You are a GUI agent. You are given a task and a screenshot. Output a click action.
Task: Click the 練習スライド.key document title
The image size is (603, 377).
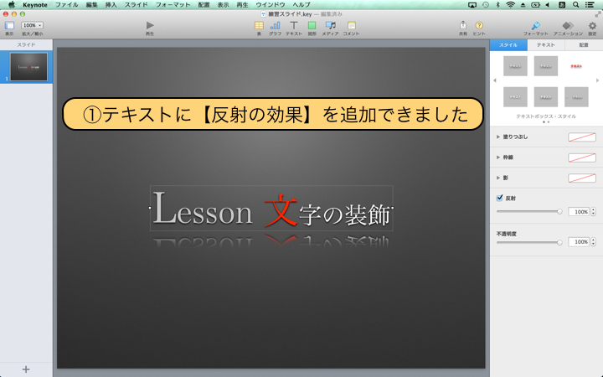coord(290,14)
